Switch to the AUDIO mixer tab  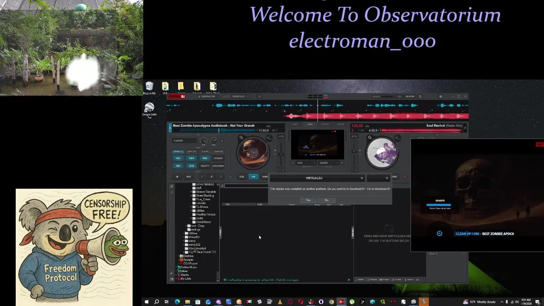(295, 124)
